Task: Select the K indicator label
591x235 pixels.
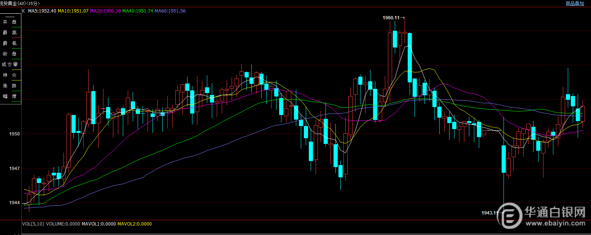Action: [x=24, y=11]
